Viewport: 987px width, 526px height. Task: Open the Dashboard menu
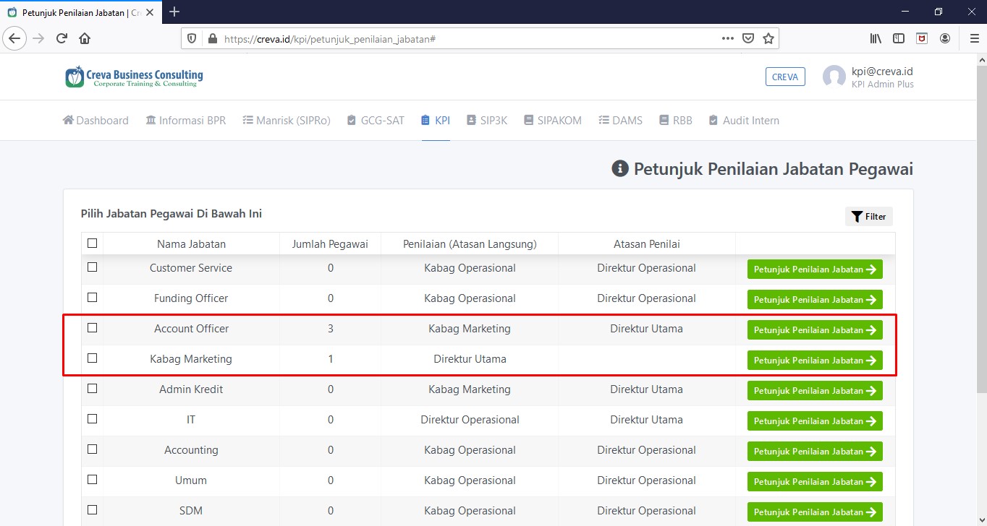[96, 121]
